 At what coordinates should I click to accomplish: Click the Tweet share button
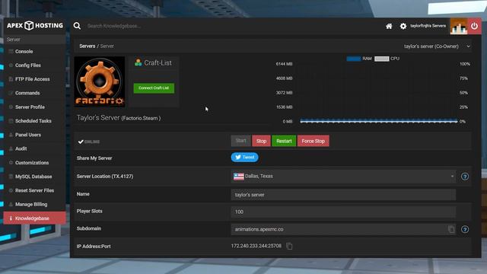click(244, 158)
